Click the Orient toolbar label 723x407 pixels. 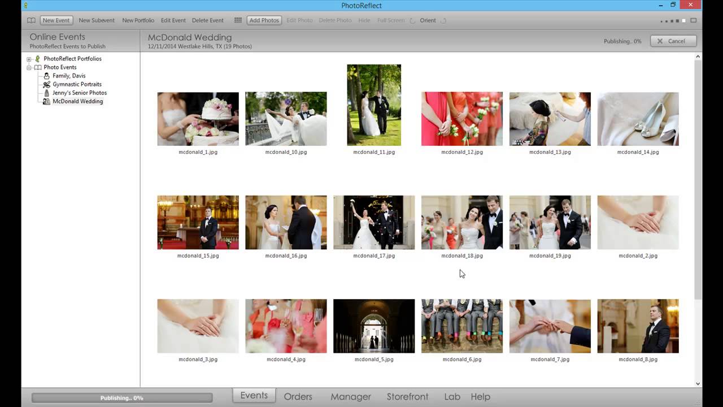(428, 20)
